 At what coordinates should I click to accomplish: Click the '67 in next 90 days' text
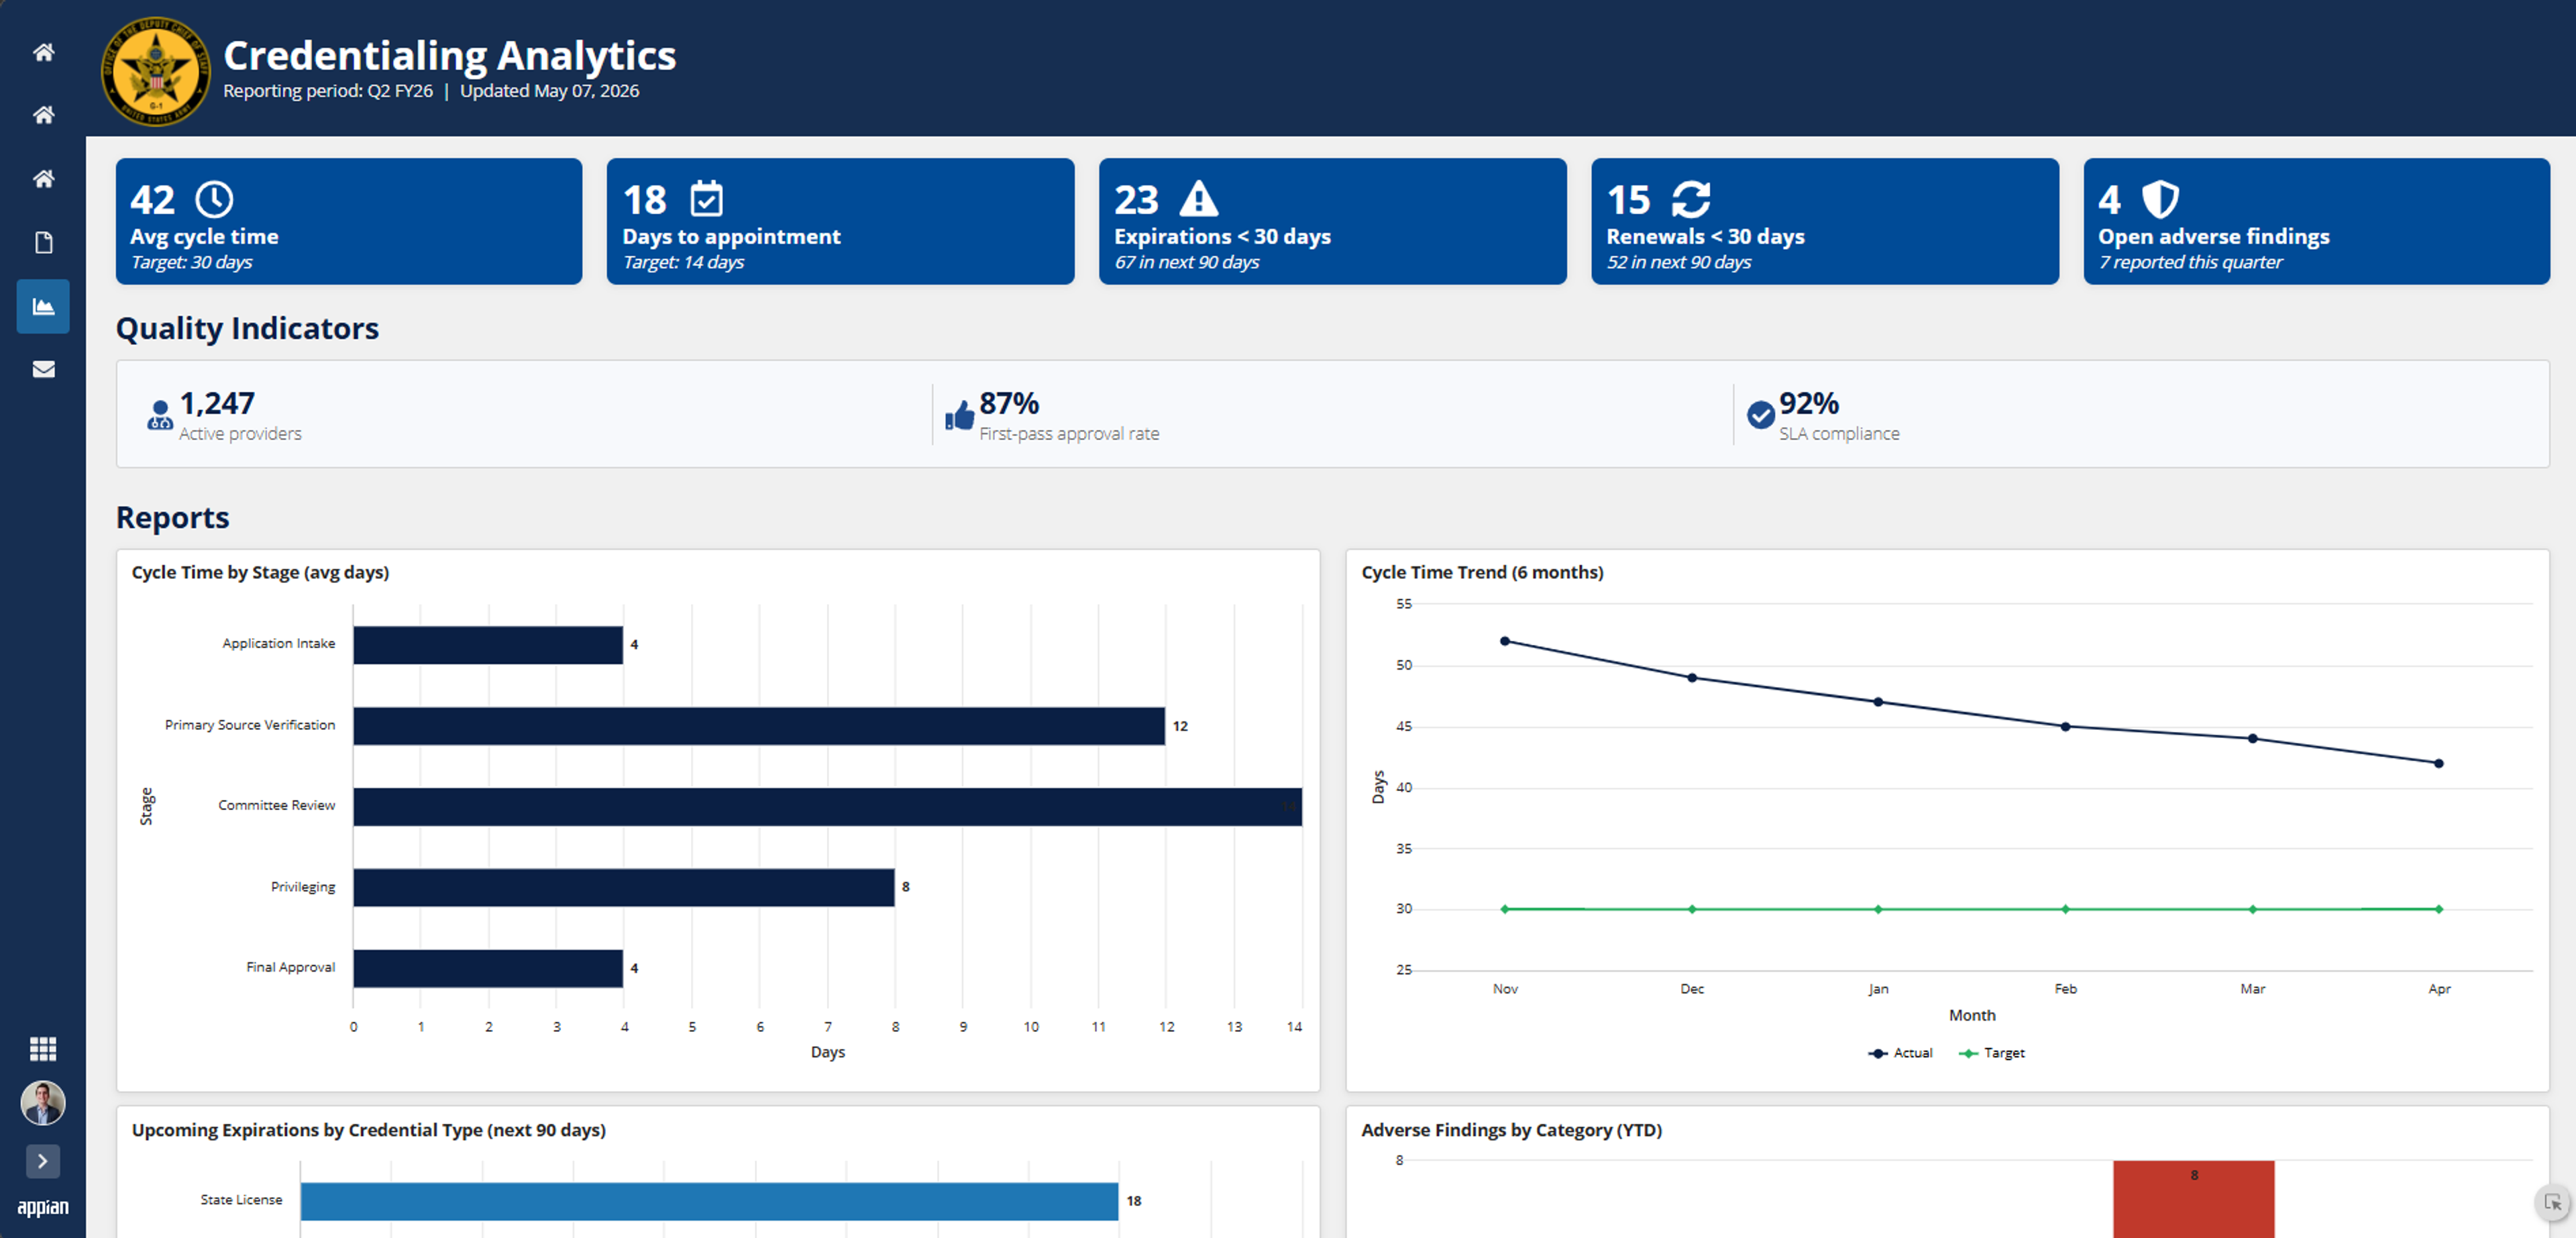point(1187,262)
